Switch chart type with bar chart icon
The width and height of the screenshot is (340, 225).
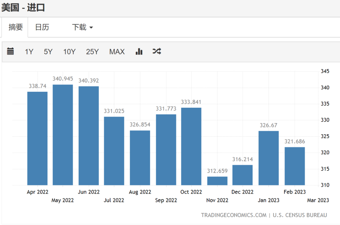139,51
